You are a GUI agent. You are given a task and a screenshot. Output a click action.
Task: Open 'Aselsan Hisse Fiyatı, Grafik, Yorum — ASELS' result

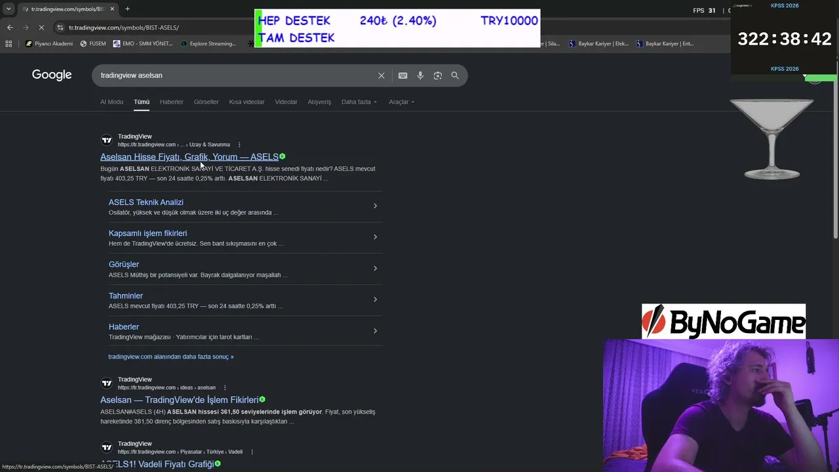coord(189,157)
